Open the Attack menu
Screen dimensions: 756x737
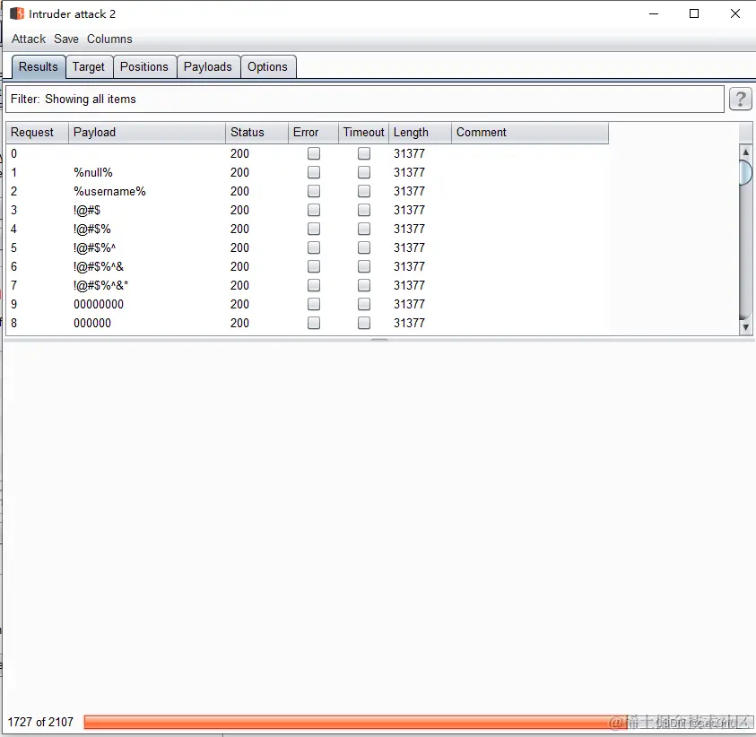coord(29,39)
